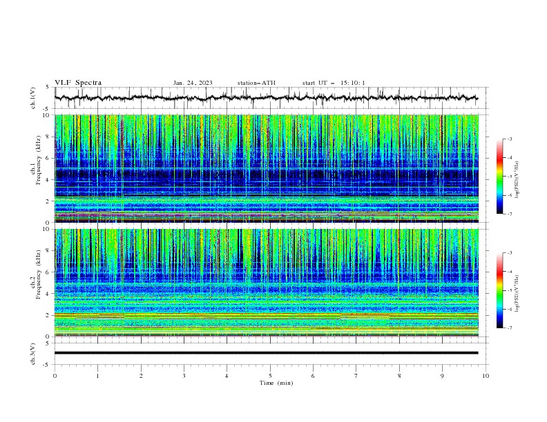Screen dimensions: 547x422
Task: Click the time axis tick label "4"
Action: (227, 376)
